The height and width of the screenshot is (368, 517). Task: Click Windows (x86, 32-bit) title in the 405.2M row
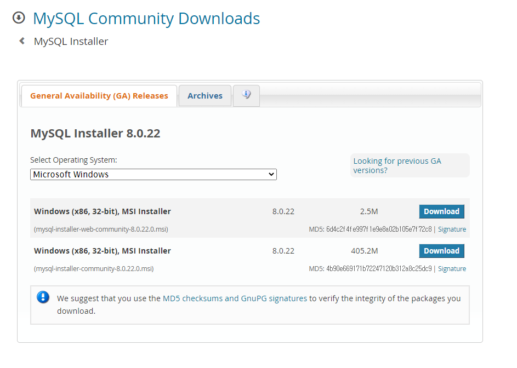tap(102, 251)
